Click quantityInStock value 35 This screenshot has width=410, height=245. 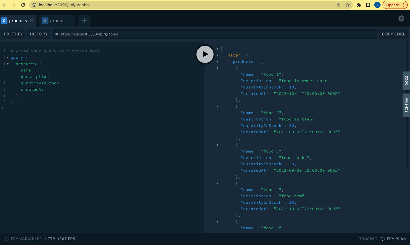point(292,202)
